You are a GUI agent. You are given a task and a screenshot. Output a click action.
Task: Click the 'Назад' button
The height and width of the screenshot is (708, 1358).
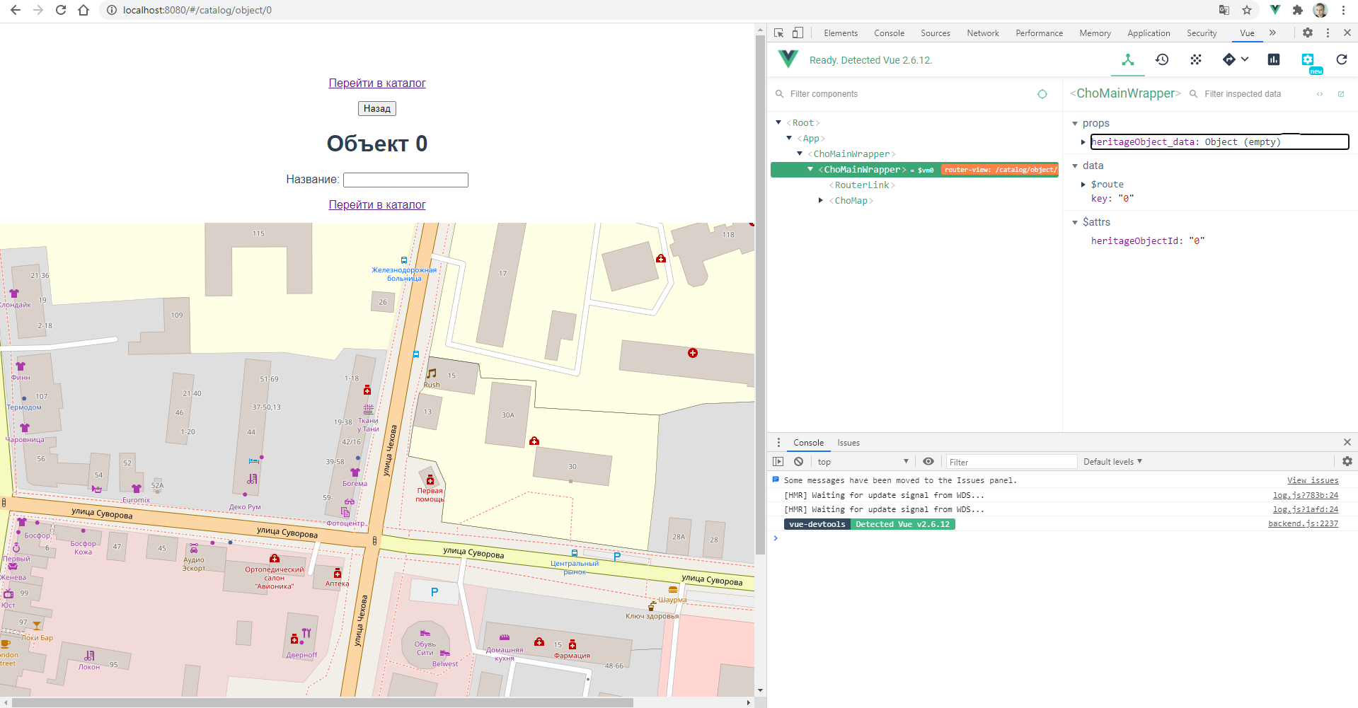(x=377, y=108)
